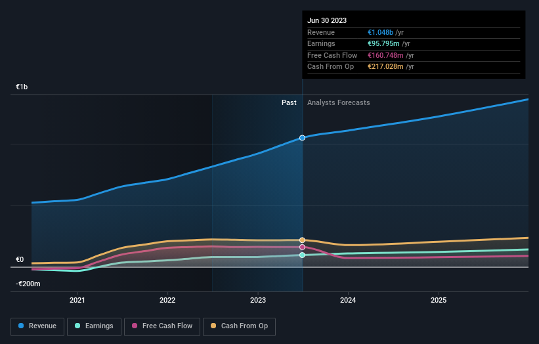
Task: Click the Earnings row label in tooltip
Action: pos(321,43)
